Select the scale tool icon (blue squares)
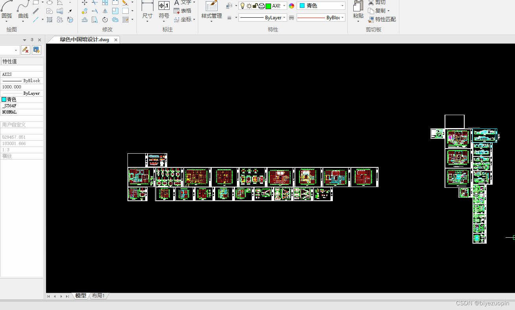The height and width of the screenshot is (310, 515). click(x=115, y=11)
